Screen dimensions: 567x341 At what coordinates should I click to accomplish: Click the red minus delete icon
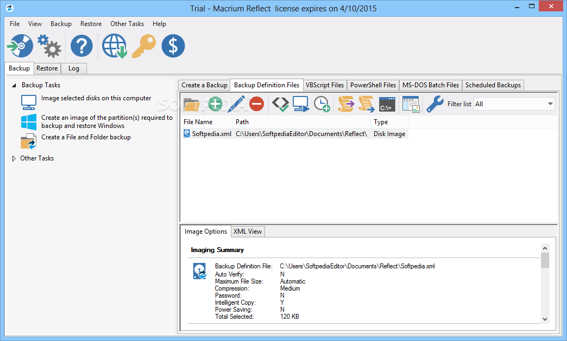257,104
